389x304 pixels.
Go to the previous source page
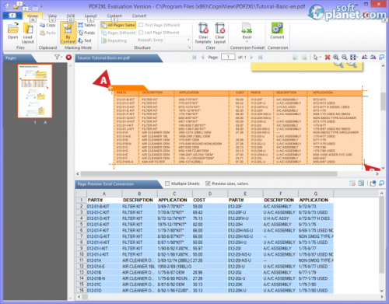pyautogui.click(x=202, y=58)
